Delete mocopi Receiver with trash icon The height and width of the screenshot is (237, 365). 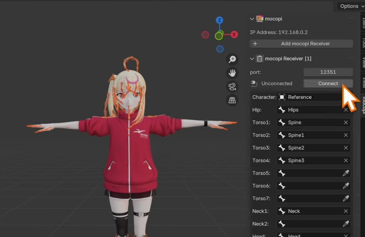(x=260, y=59)
